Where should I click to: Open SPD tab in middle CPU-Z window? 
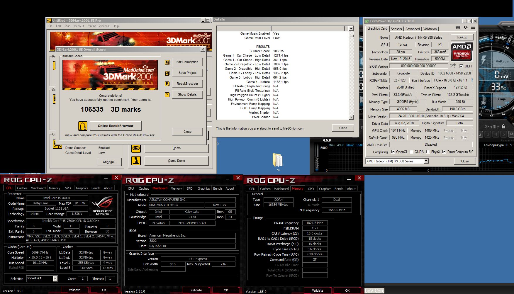coord(190,188)
